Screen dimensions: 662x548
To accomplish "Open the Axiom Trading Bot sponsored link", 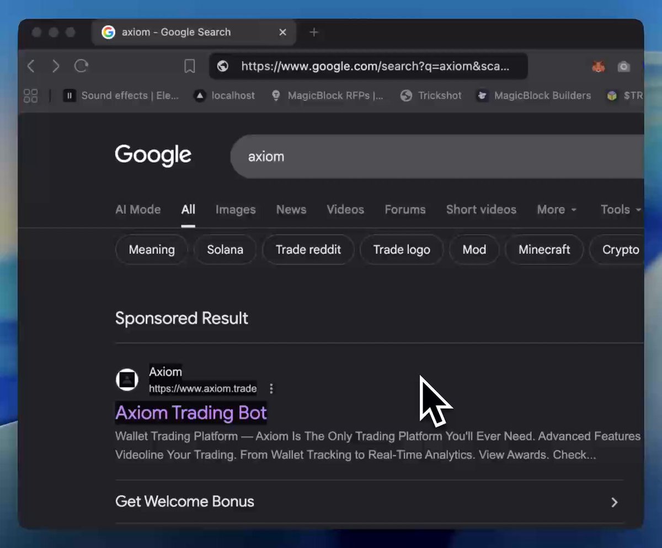I will coord(191,412).
